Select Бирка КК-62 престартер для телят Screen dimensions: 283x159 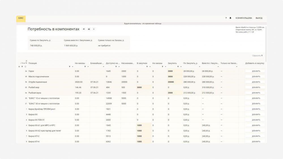(x=51, y=131)
